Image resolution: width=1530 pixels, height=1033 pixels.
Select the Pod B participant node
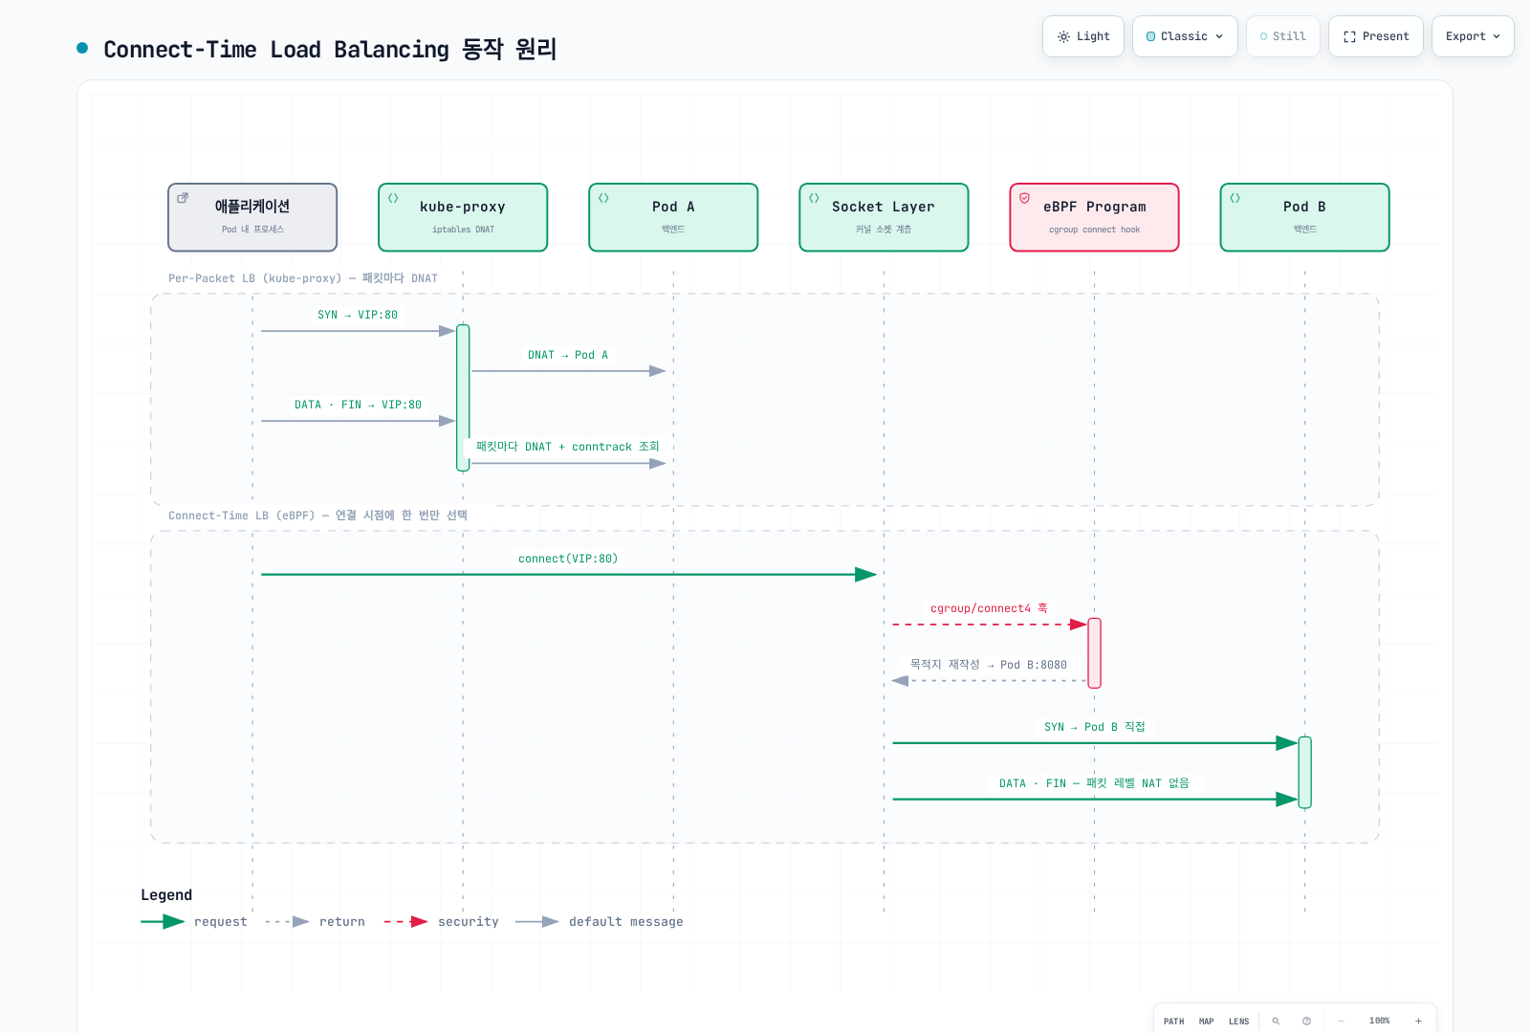[x=1304, y=217]
